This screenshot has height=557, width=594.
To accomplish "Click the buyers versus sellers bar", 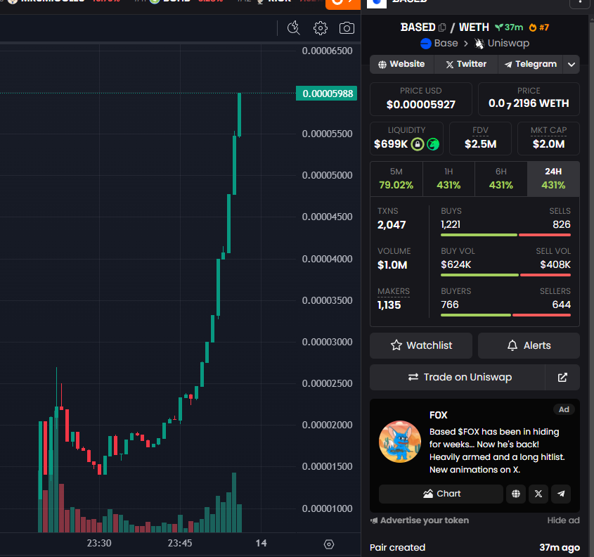I will (505, 315).
